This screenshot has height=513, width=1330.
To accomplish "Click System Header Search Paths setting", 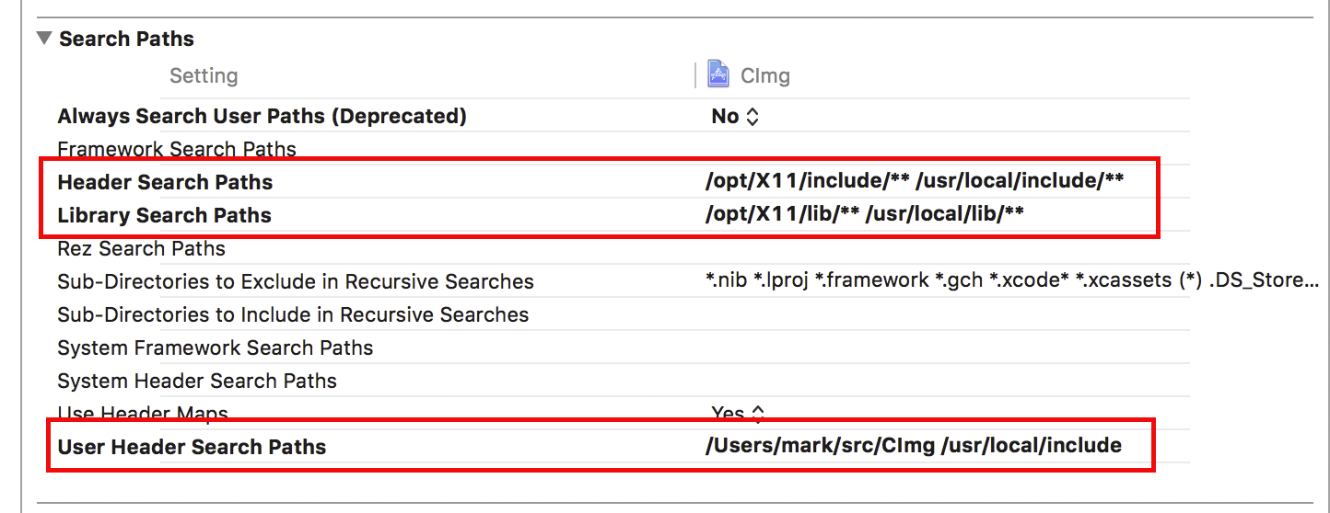I will (197, 381).
